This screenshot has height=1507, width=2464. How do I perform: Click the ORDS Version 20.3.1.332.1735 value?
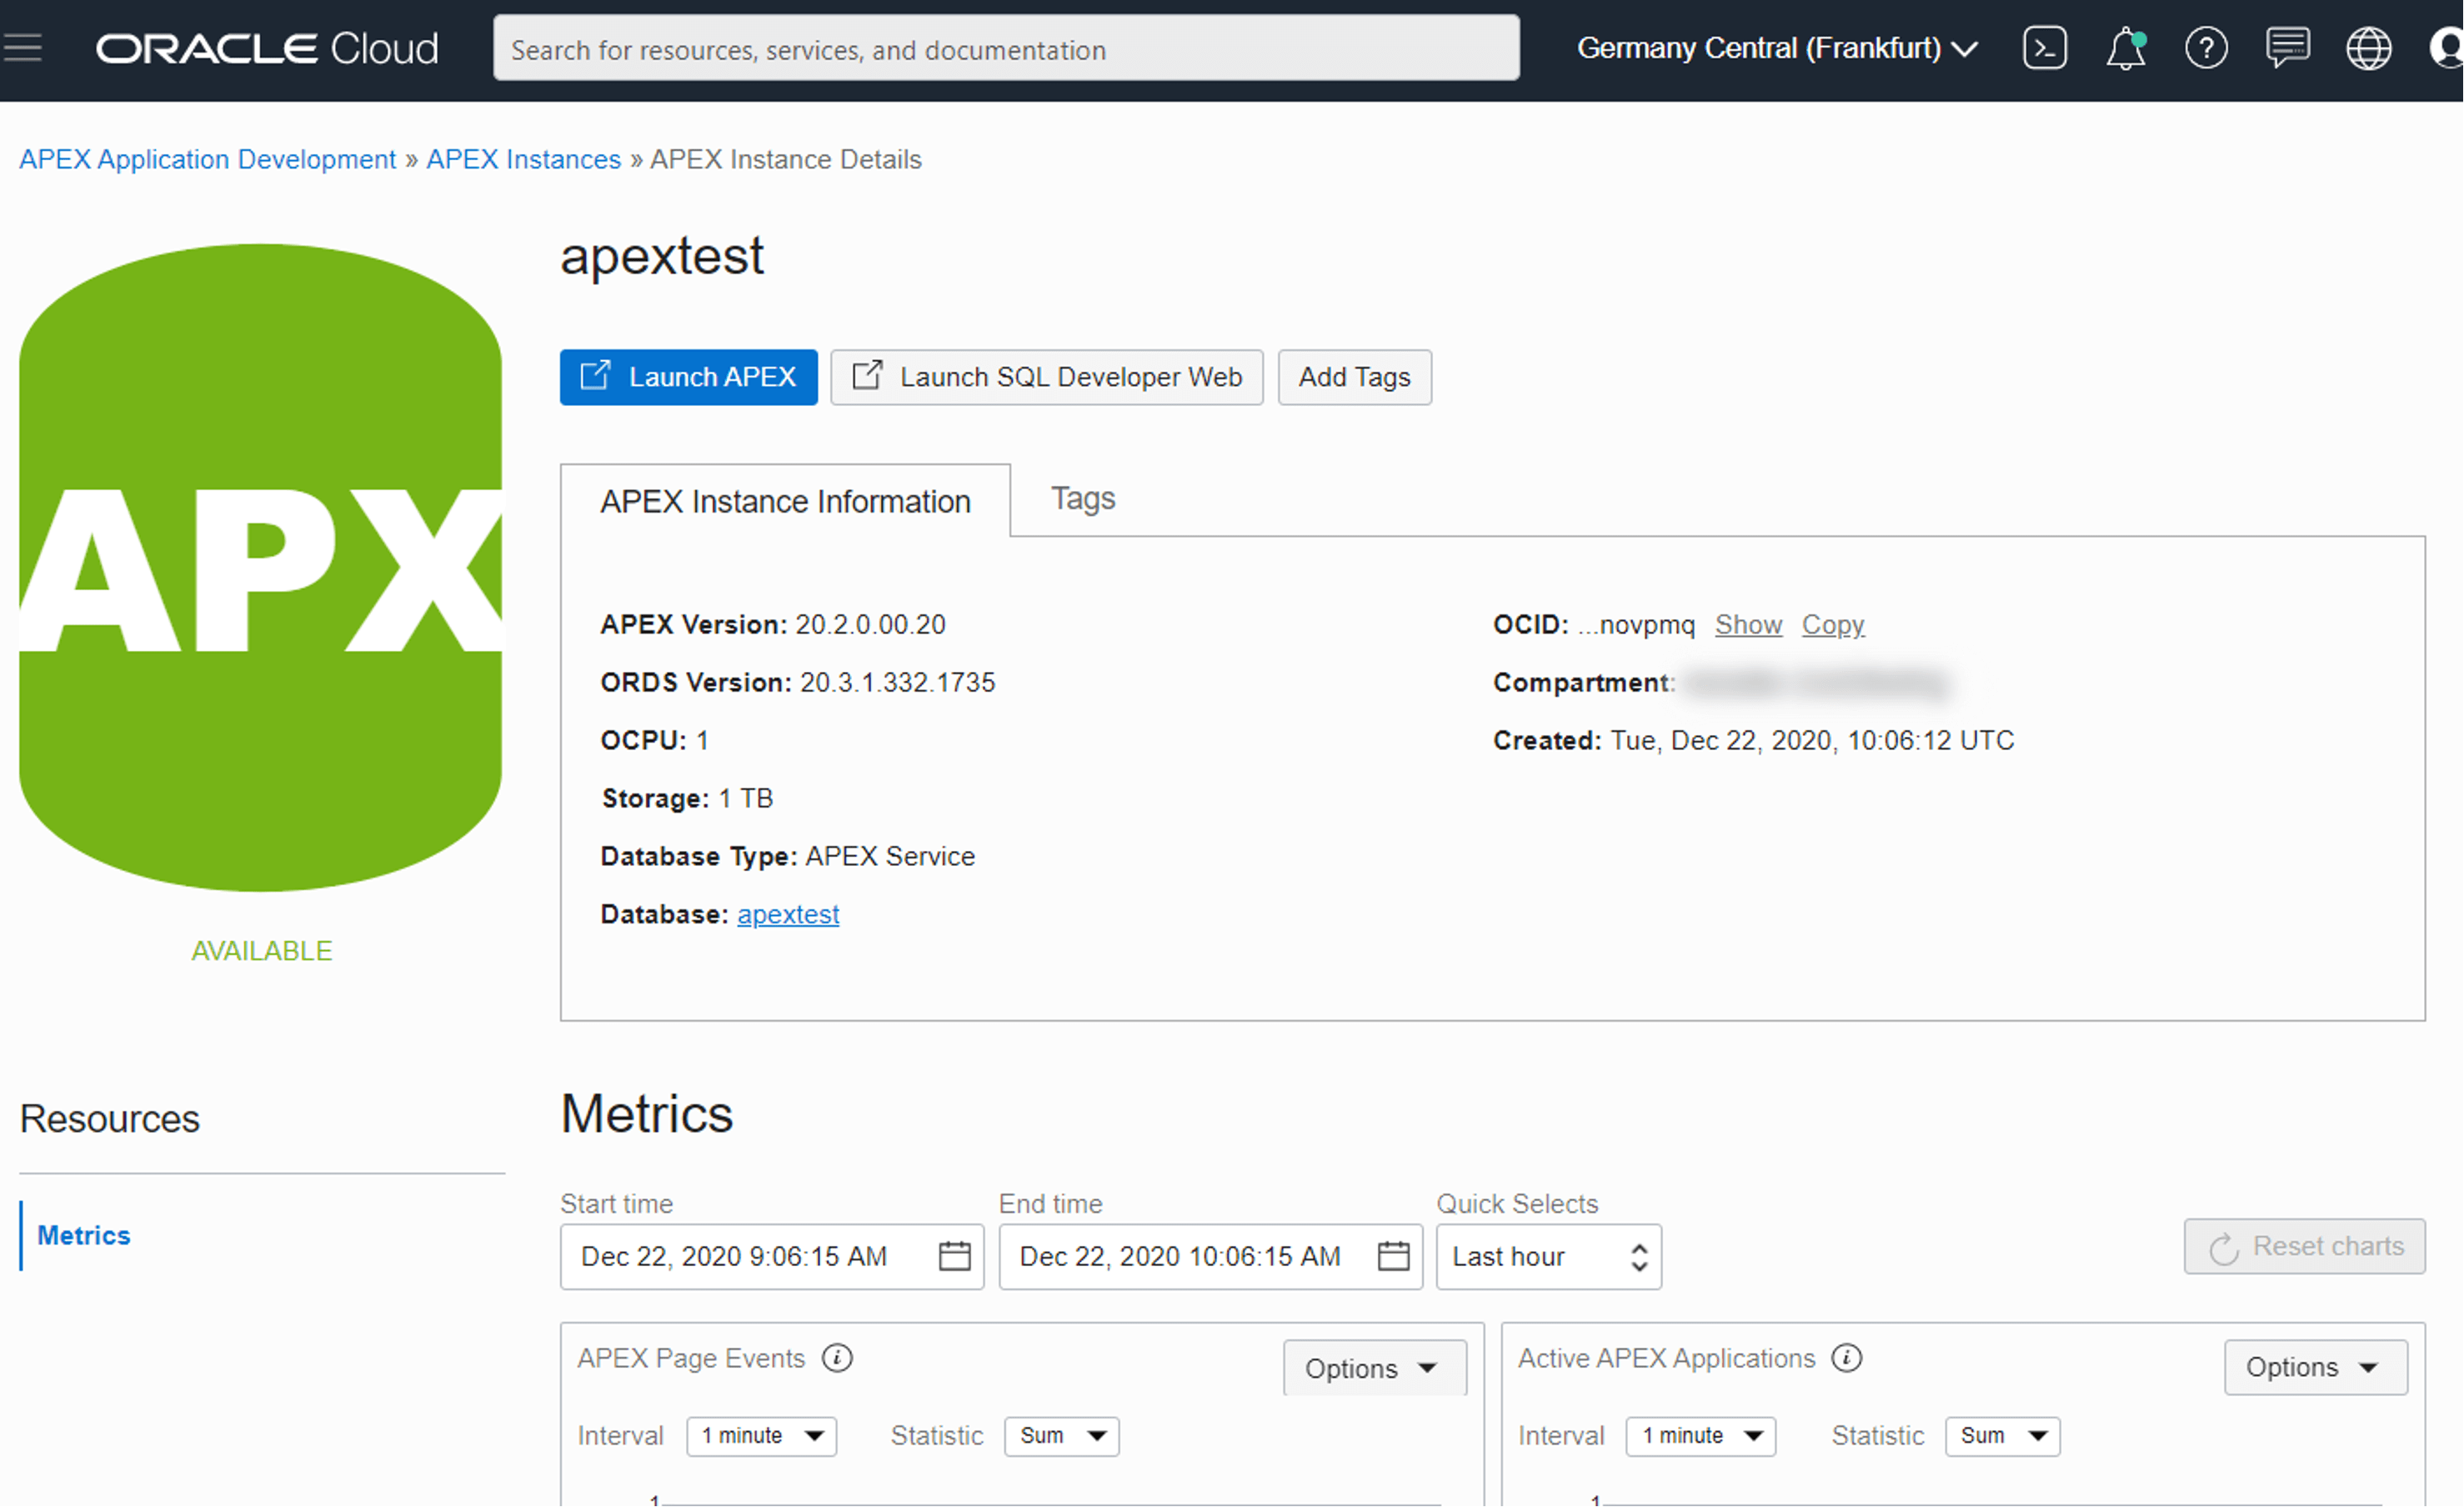pyautogui.click(x=897, y=682)
